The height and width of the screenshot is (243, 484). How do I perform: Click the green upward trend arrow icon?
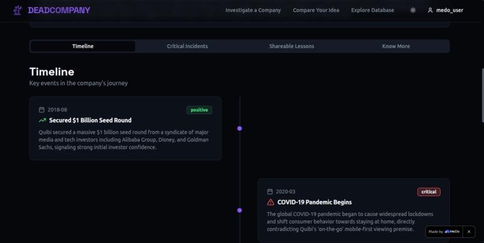pyautogui.click(x=42, y=120)
